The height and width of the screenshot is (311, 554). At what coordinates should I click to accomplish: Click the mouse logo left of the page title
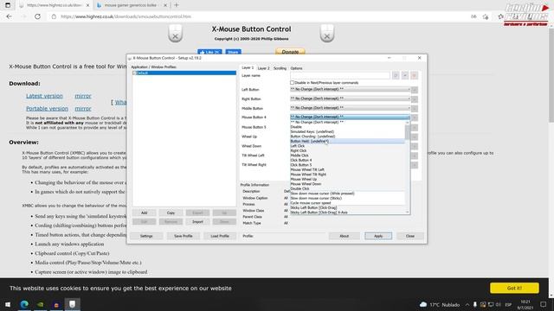pyautogui.click(x=175, y=34)
